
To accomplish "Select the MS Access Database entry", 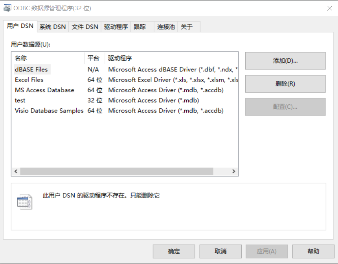I will click(44, 90).
